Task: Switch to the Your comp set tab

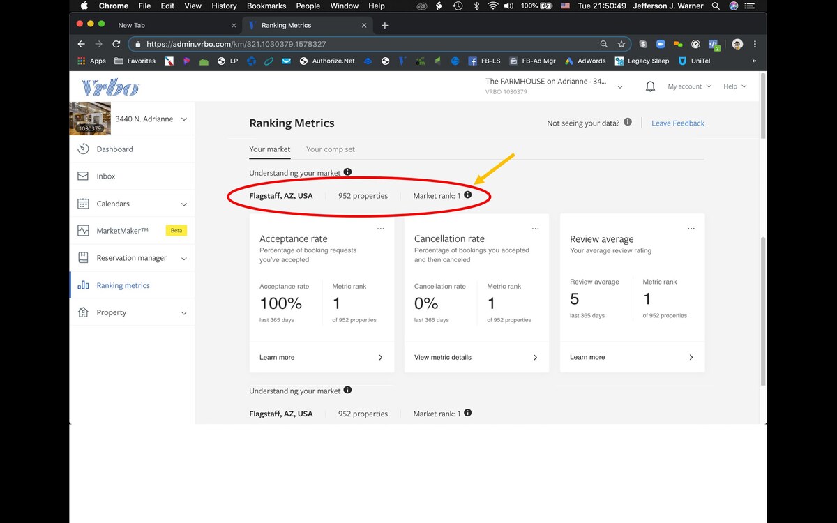Action: coord(331,149)
